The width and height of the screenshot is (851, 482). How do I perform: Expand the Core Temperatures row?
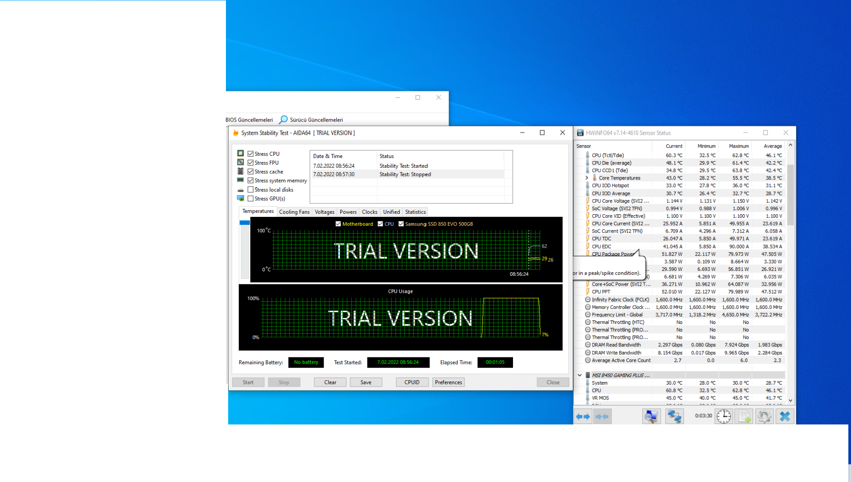point(587,178)
